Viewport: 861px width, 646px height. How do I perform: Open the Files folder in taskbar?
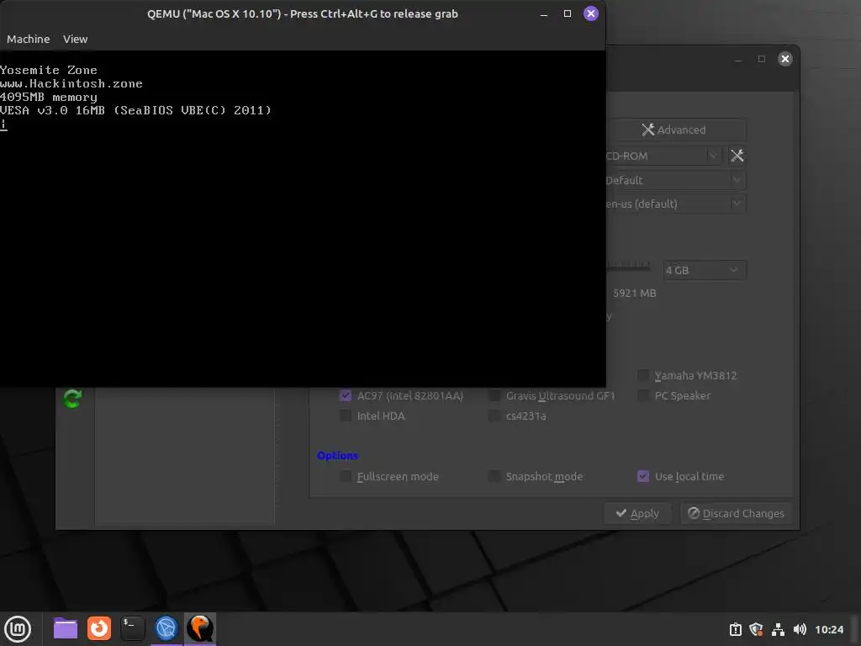click(66, 628)
